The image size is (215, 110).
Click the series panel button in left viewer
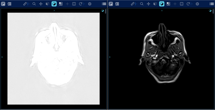(3, 4)
